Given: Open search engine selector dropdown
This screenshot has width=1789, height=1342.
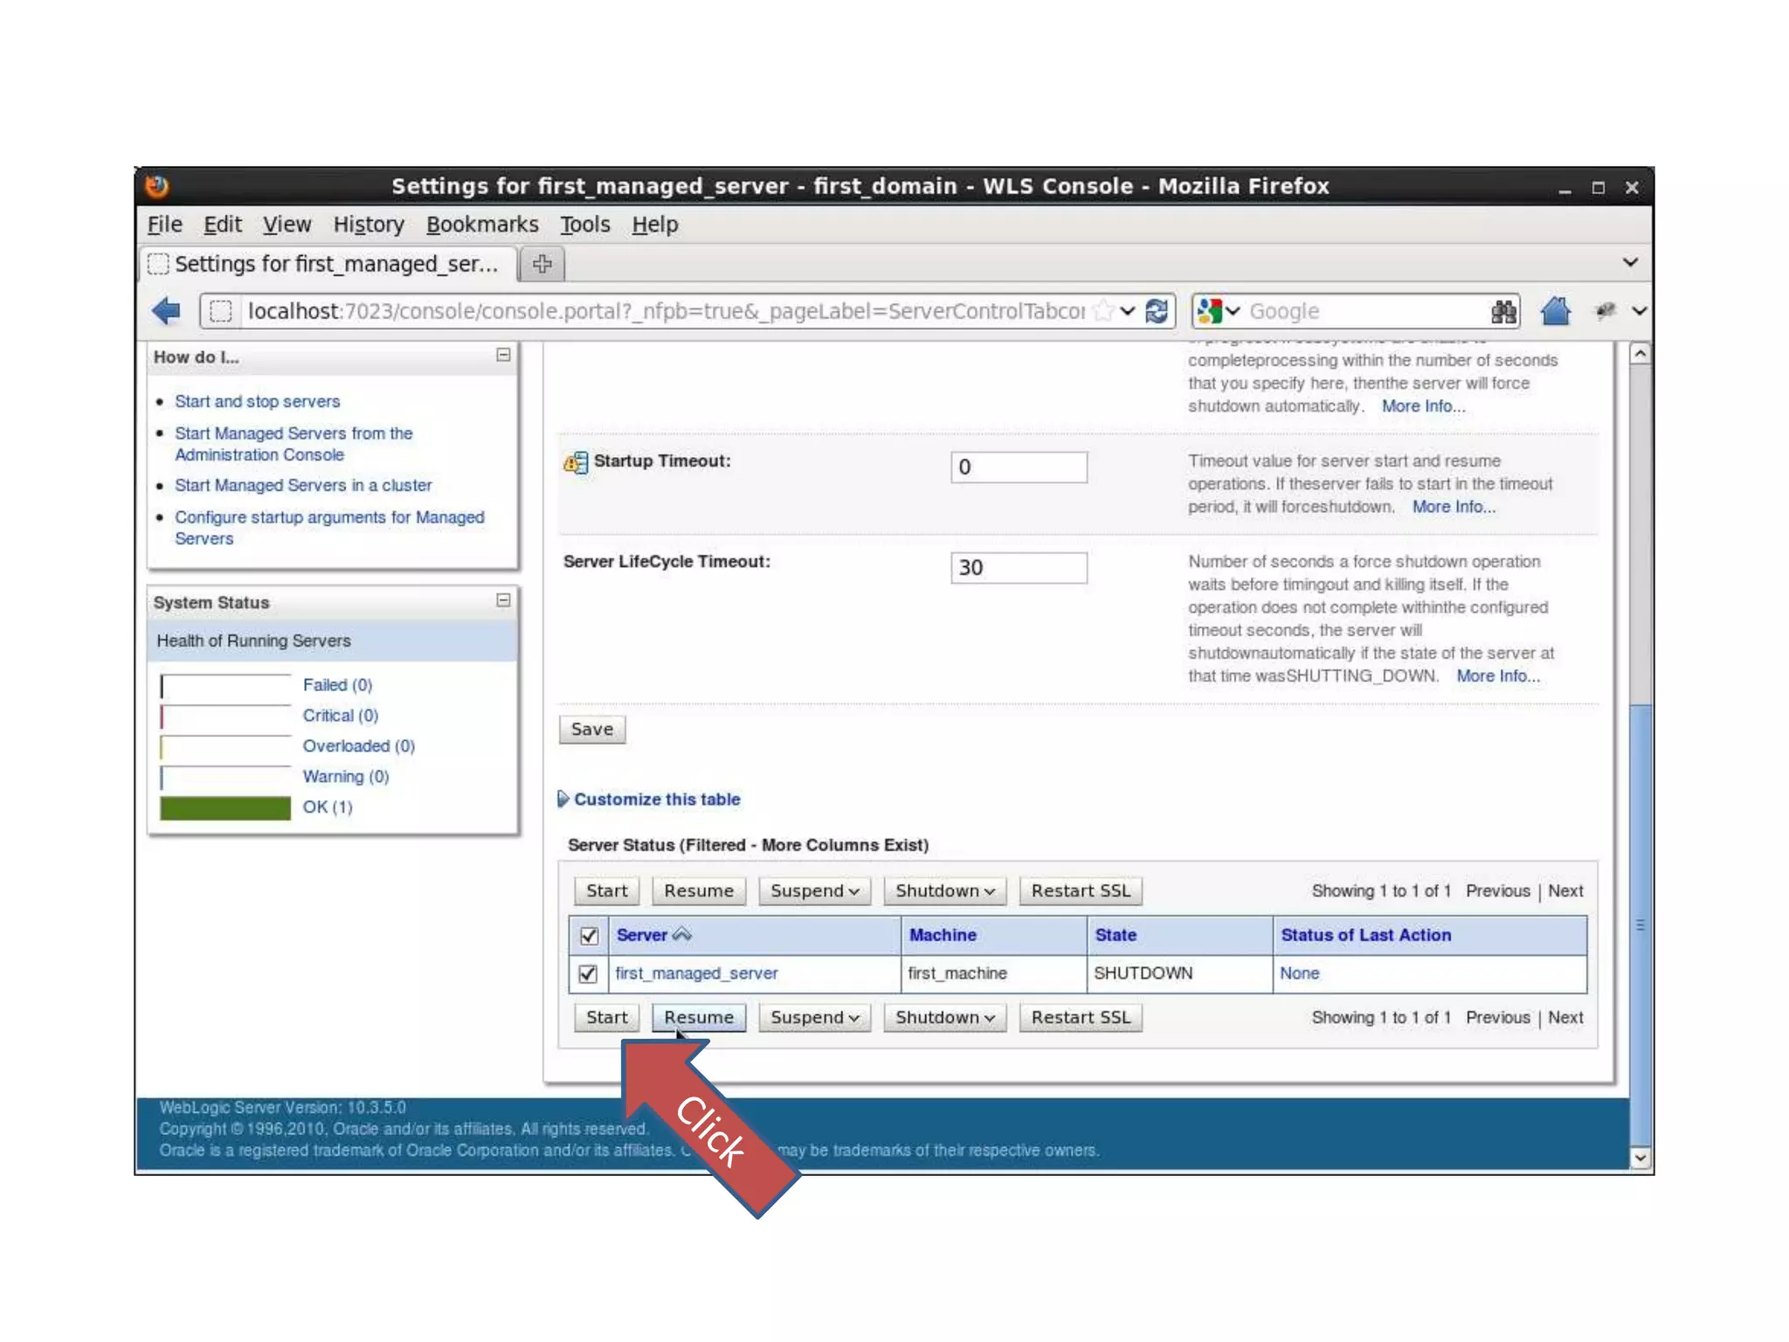Looking at the screenshot, I should (1233, 311).
